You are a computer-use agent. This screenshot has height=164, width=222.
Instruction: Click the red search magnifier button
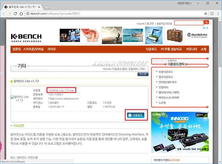point(206,22)
